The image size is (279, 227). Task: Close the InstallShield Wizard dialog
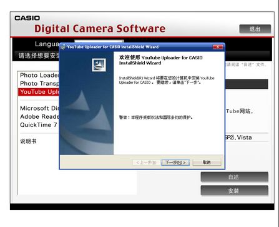point(218,47)
